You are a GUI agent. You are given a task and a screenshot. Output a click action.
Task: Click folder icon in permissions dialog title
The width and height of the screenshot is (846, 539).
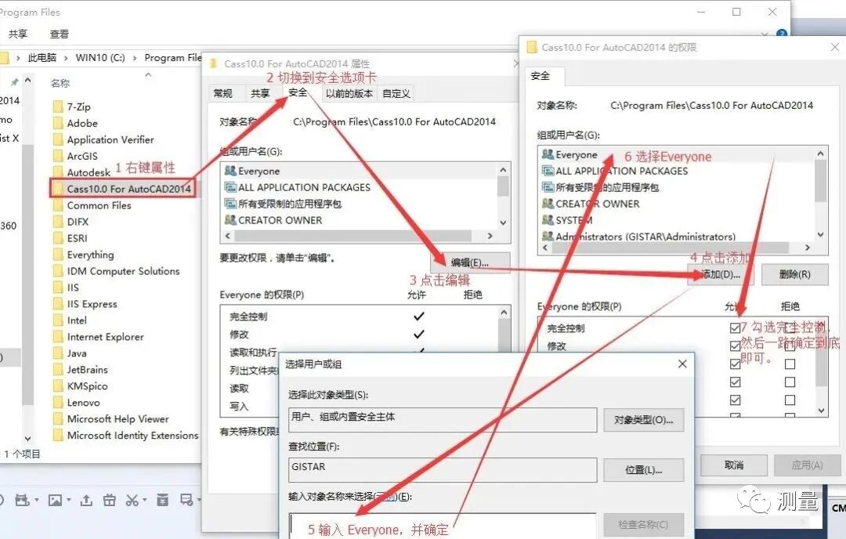coord(532,48)
